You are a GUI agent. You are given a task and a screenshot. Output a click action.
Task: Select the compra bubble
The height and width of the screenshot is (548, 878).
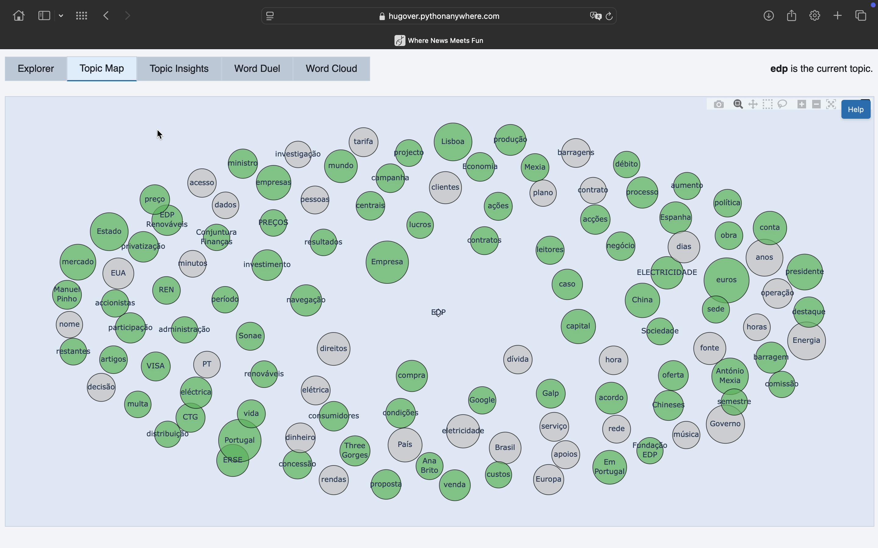click(412, 375)
